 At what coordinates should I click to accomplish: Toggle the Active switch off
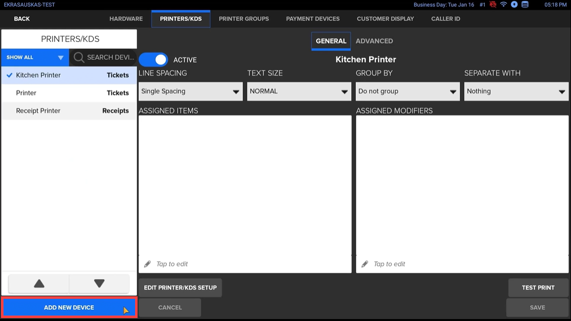pyautogui.click(x=153, y=60)
